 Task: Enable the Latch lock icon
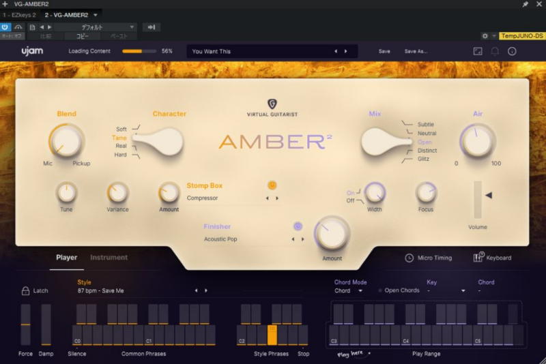tap(26, 290)
